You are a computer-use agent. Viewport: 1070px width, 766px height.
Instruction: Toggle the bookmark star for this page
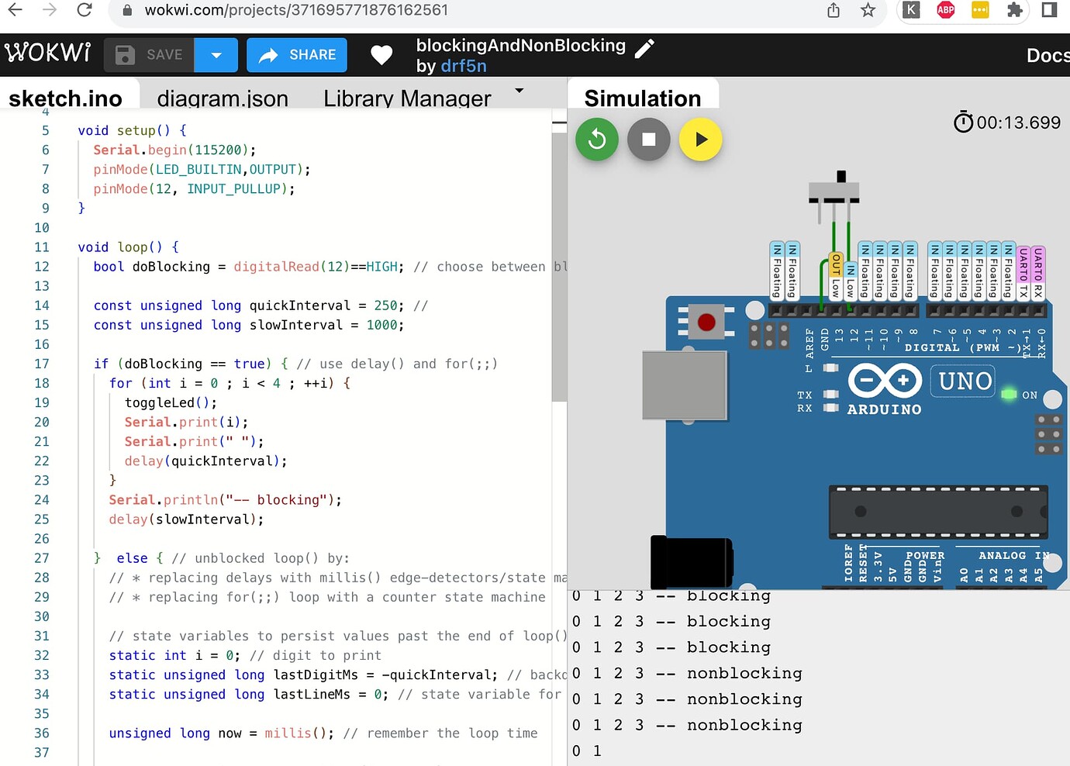click(868, 11)
